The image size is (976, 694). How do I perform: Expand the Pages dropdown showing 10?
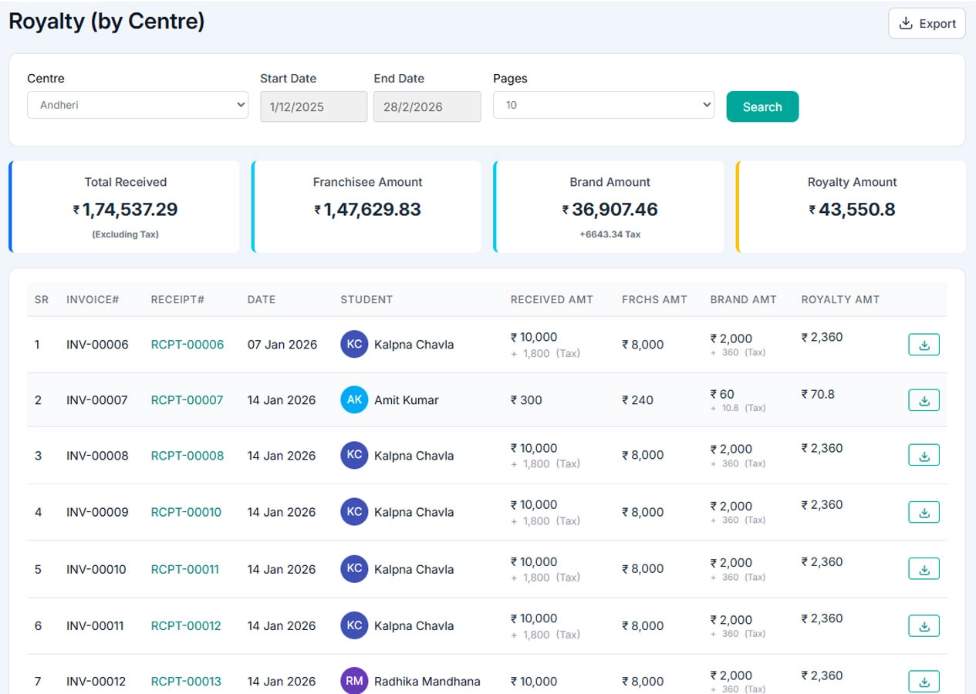click(603, 105)
